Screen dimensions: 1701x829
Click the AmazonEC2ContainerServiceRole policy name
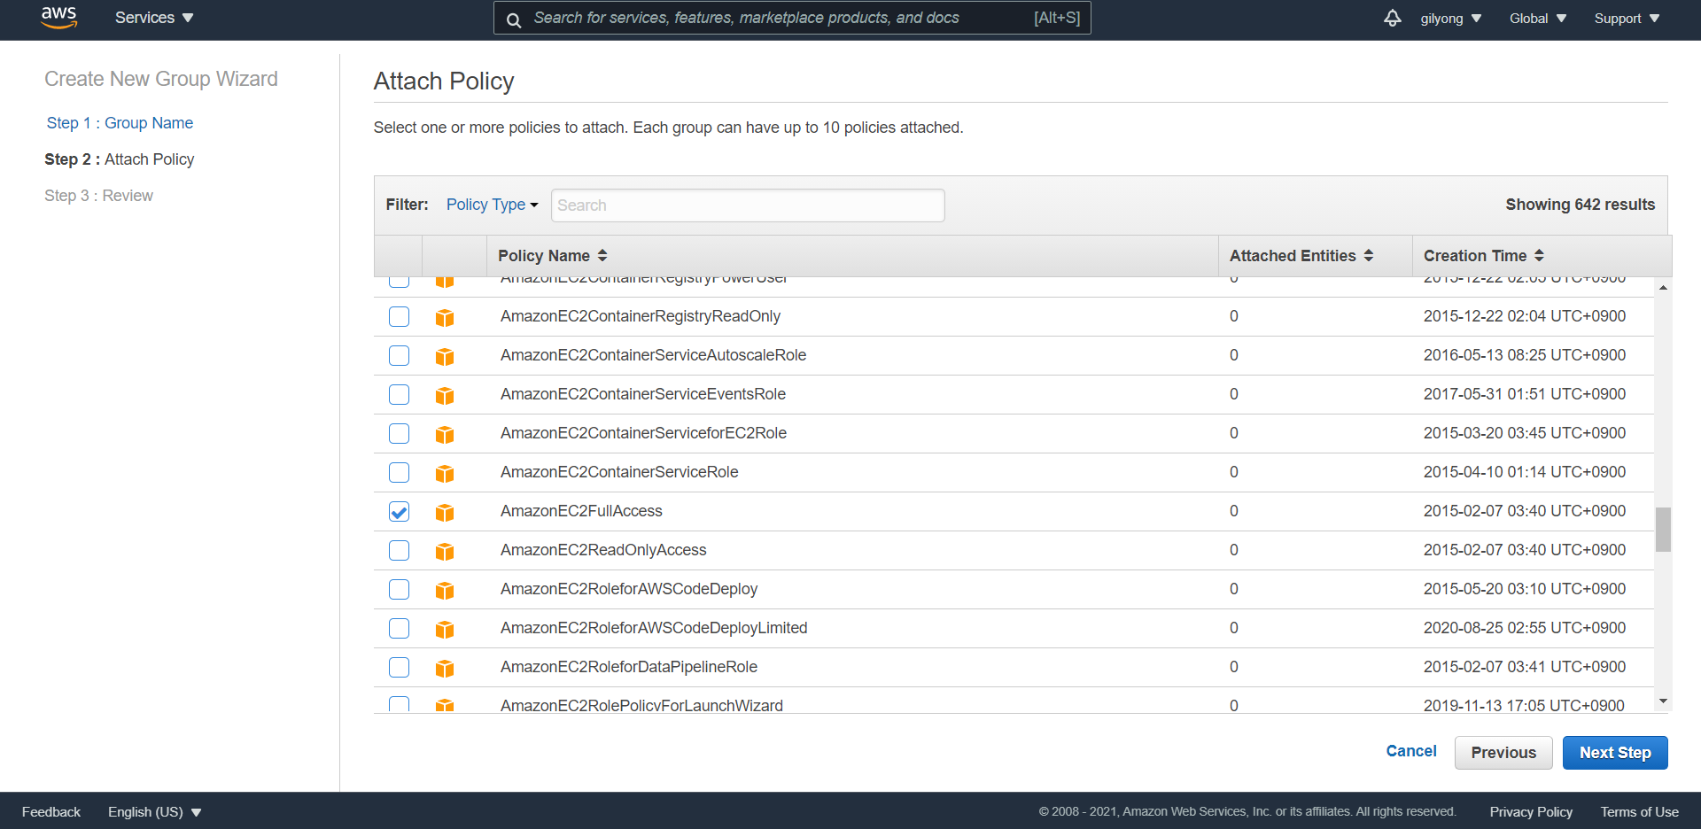click(x=619, y=472)
